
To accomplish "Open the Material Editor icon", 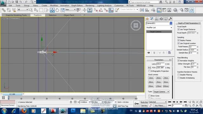I will [175, 10].
